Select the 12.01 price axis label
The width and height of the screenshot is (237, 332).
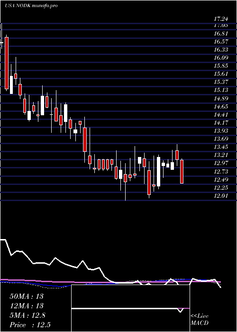tap(221, 195)
